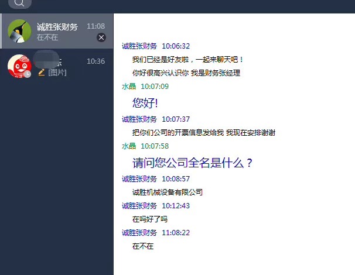Screen dimensions: 355x275
Task: Click message 诚胜机械设备有限公司
Action: (x=168, y=192)
